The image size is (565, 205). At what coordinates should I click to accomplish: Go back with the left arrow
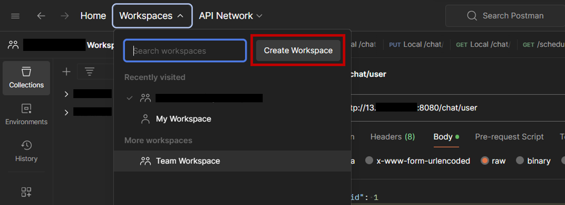click(41, 16)
